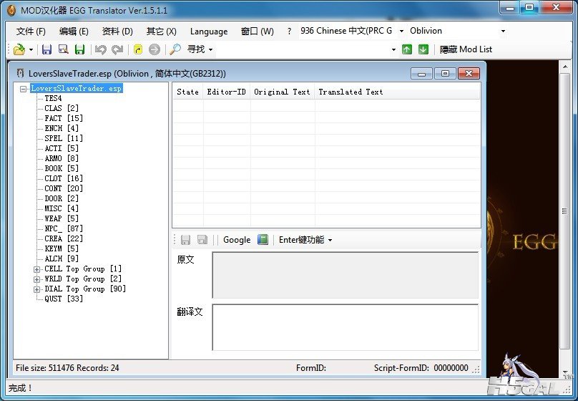Click the green up arrow icon
Viewport: 578px width, 401px height.
click(407, 49)
